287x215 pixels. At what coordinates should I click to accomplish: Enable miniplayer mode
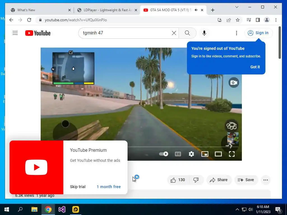(x=205, y=154)
